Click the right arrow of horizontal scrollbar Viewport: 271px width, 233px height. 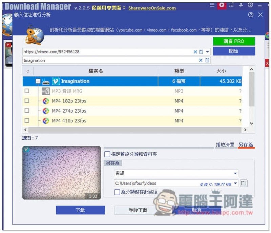(x=245, y=130)
